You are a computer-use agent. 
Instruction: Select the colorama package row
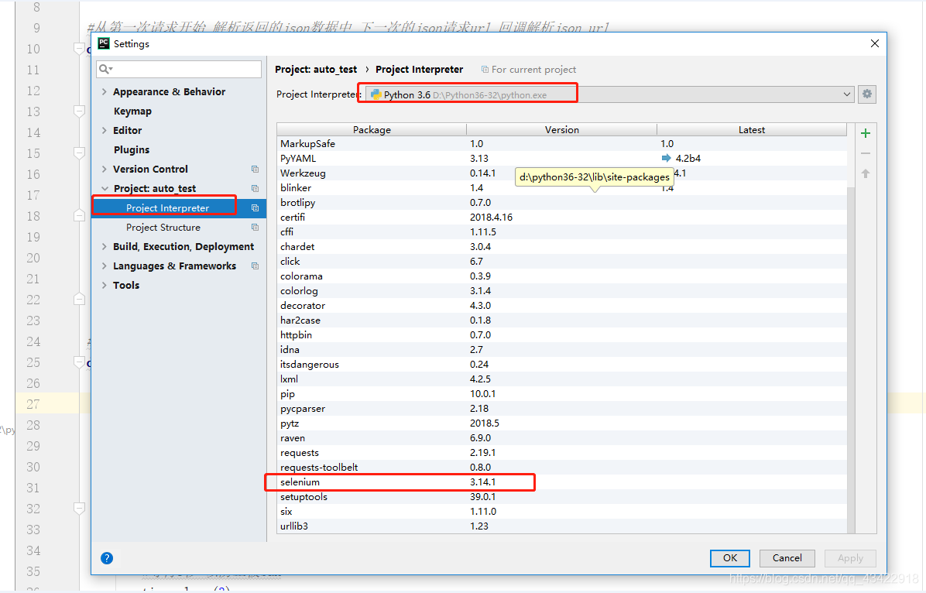(561, 276)
